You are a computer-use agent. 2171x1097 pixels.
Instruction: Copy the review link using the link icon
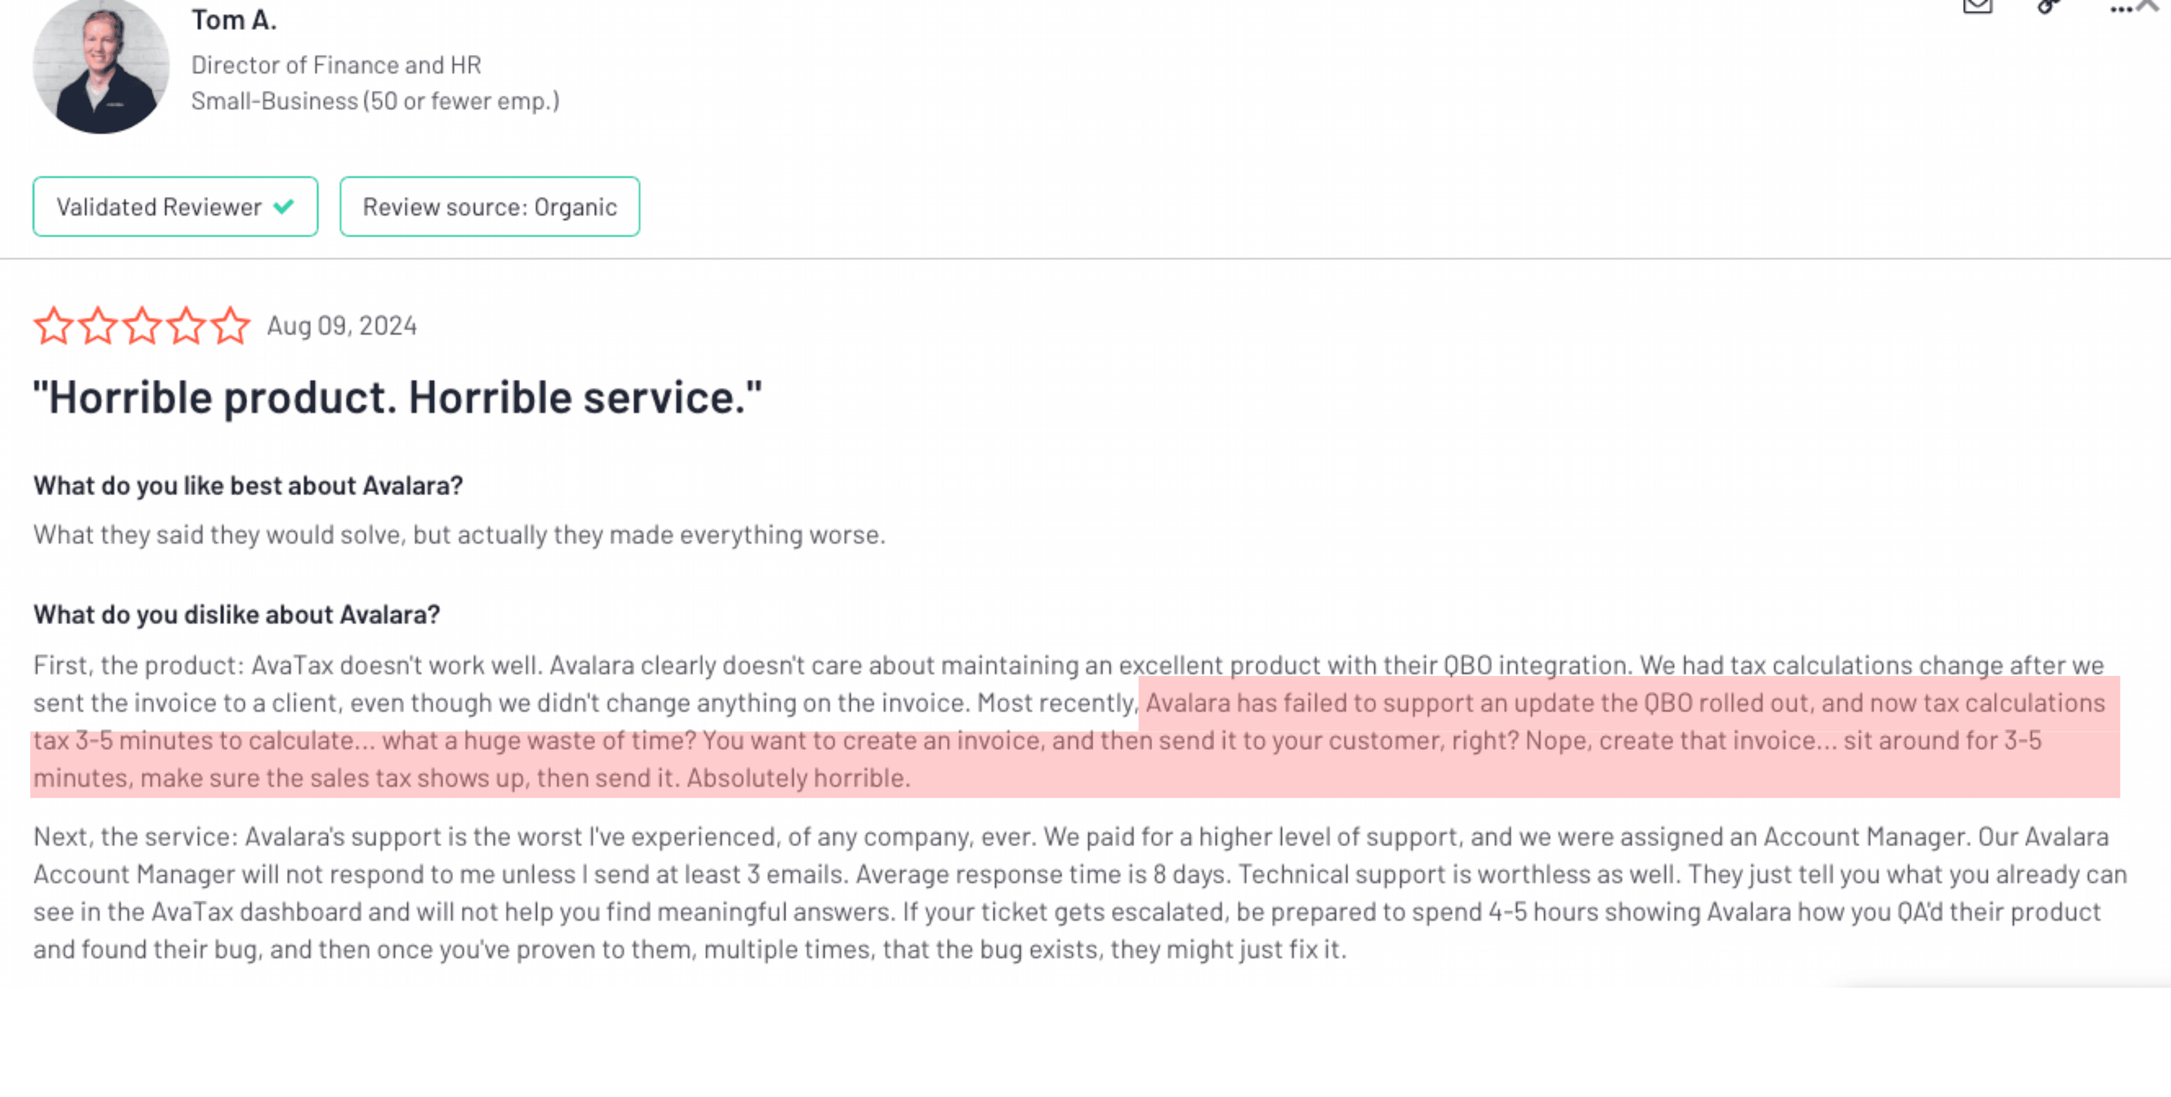pyautogui.click(x=2047, y=8)
